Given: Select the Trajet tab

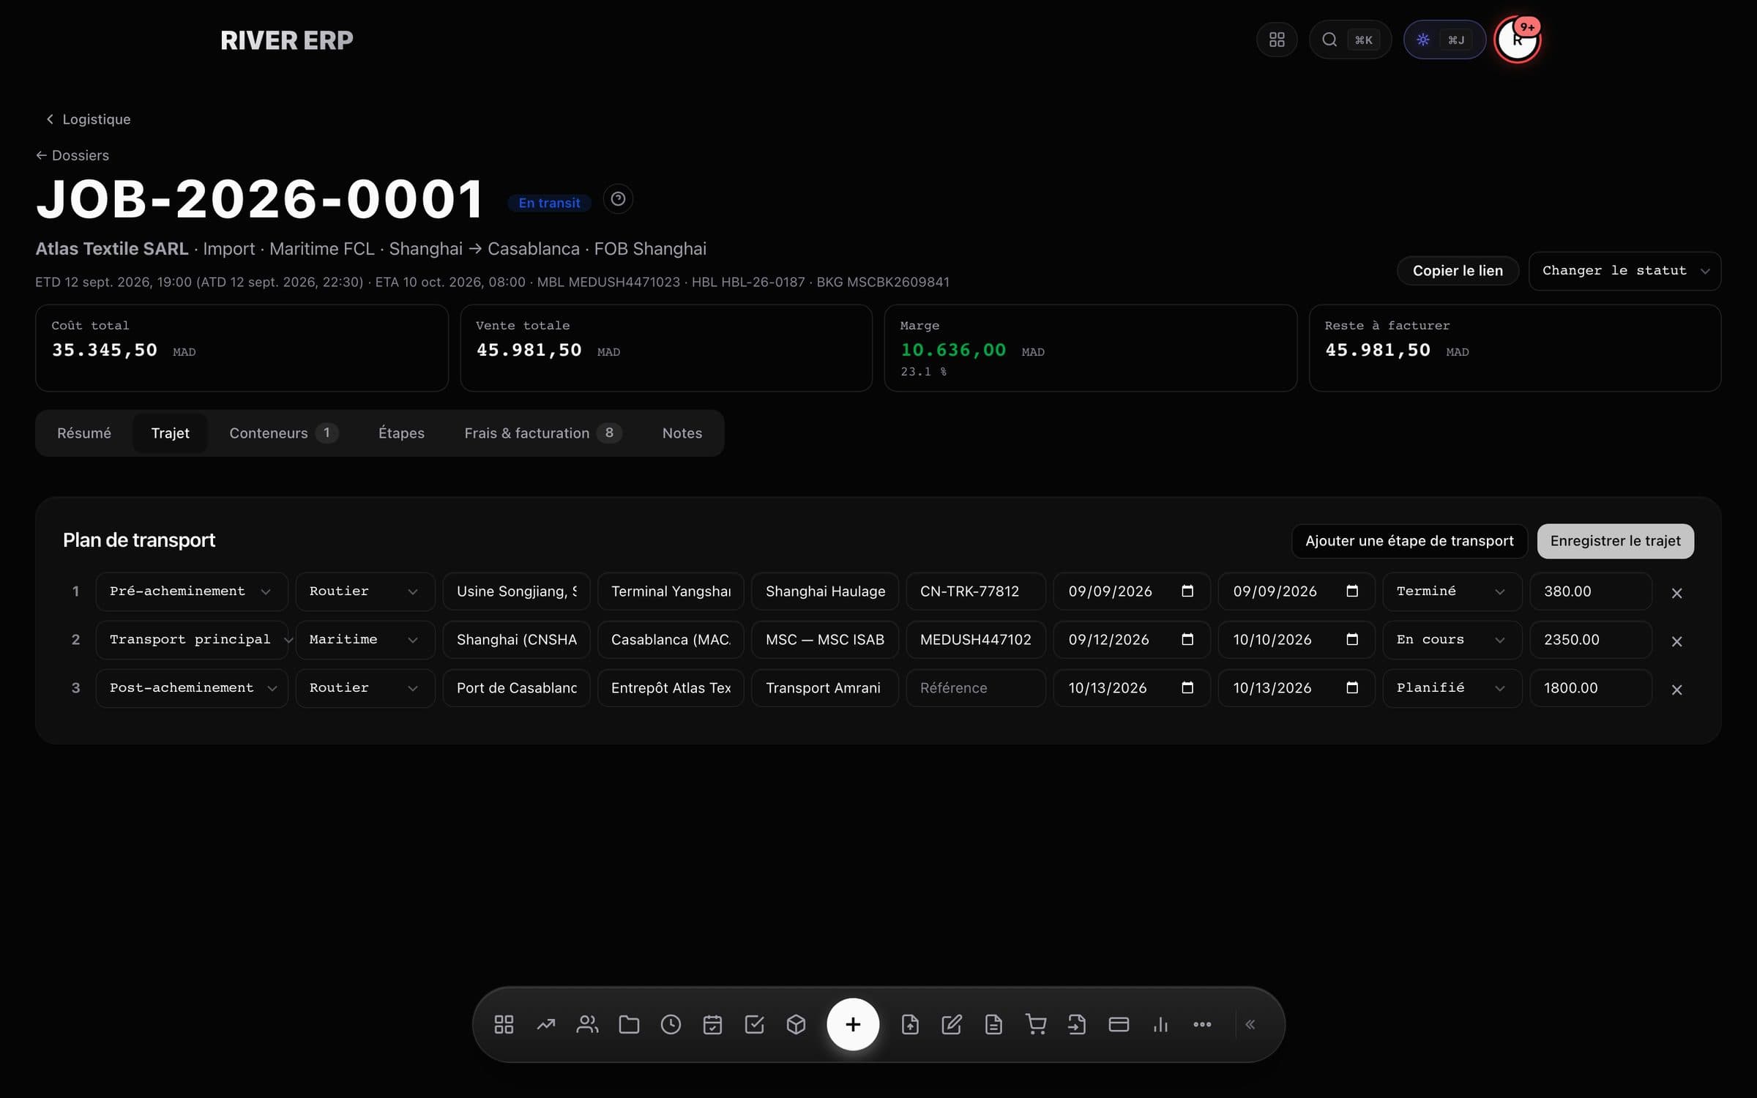Looking at the screenshot, I should pos(170,433).
